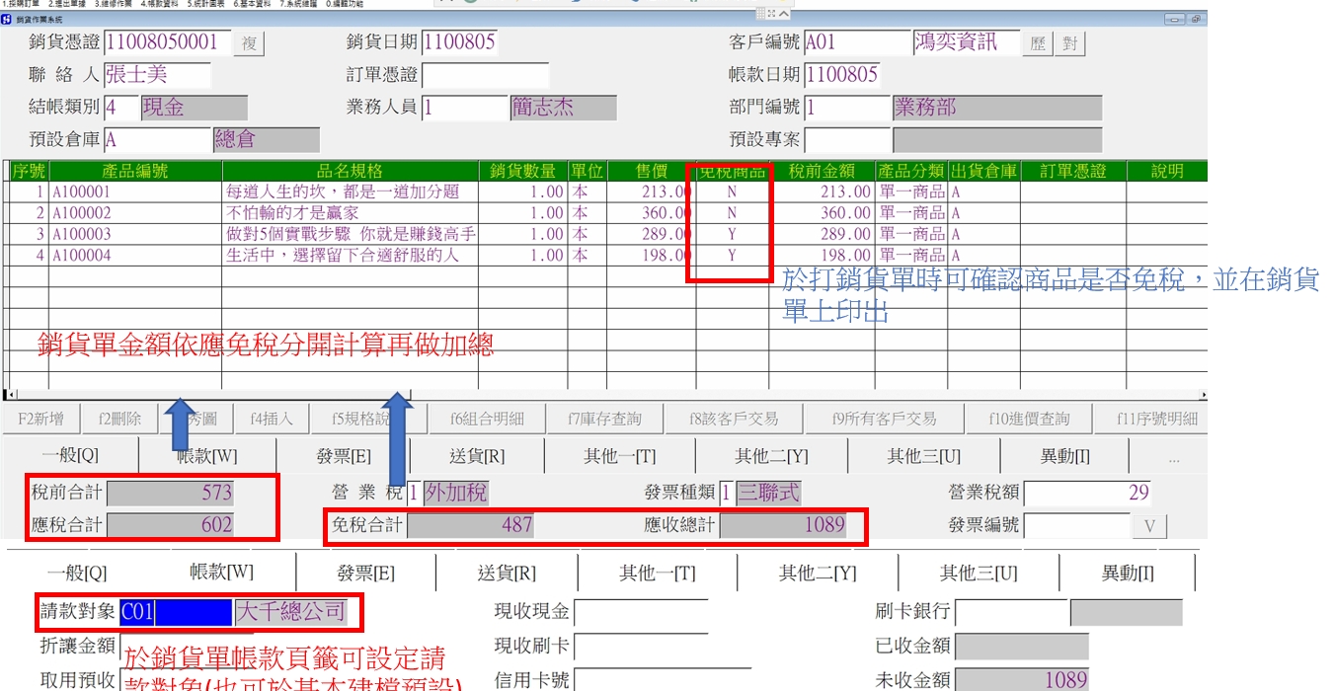The width and height of the screenshot is (1334, 691).
Task: Click the F2新增 button
Action: tap(40, 419)
